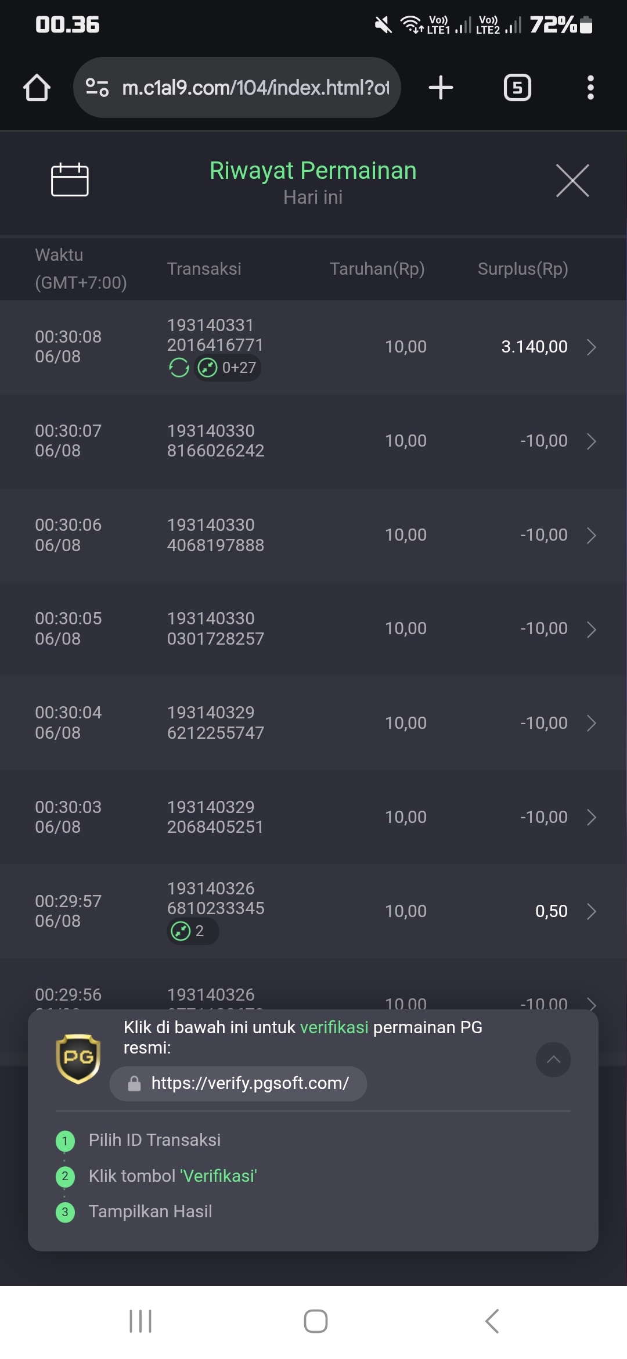Tap the site settings icon in the address bar
The height and width of the screenshot is (1359, 627).
[97, 88]
